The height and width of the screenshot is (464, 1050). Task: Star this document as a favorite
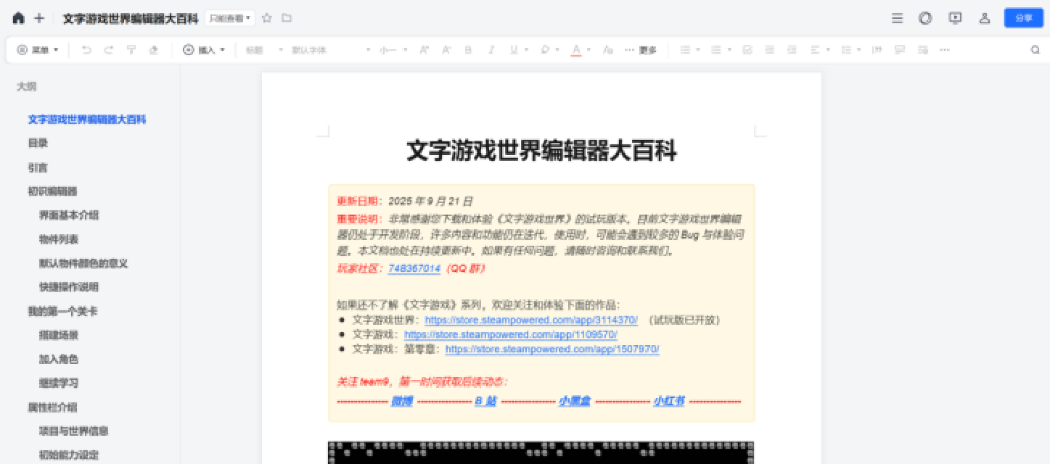266,18
